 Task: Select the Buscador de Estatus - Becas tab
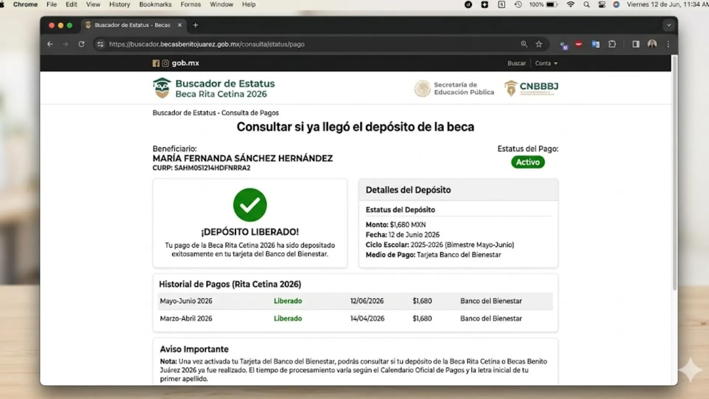[x=133, y=25]
